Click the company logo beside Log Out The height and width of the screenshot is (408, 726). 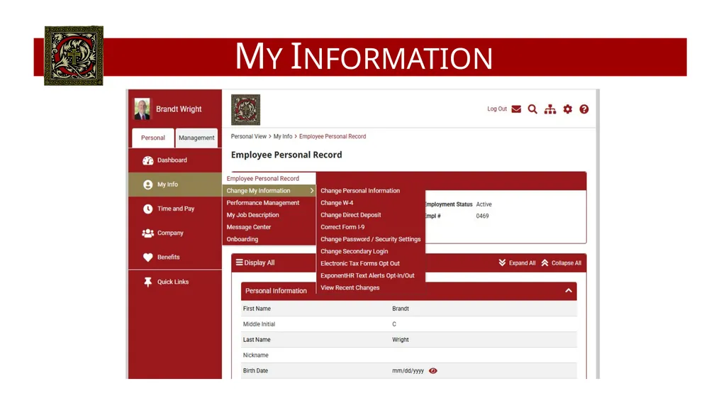(x=245, y=110)
